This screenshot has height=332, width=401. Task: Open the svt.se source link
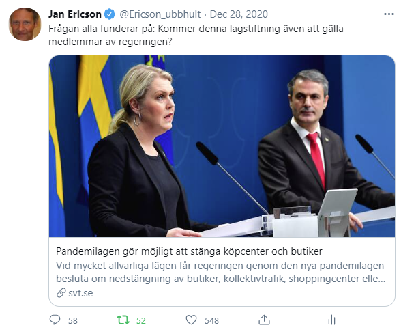[80, 293]
